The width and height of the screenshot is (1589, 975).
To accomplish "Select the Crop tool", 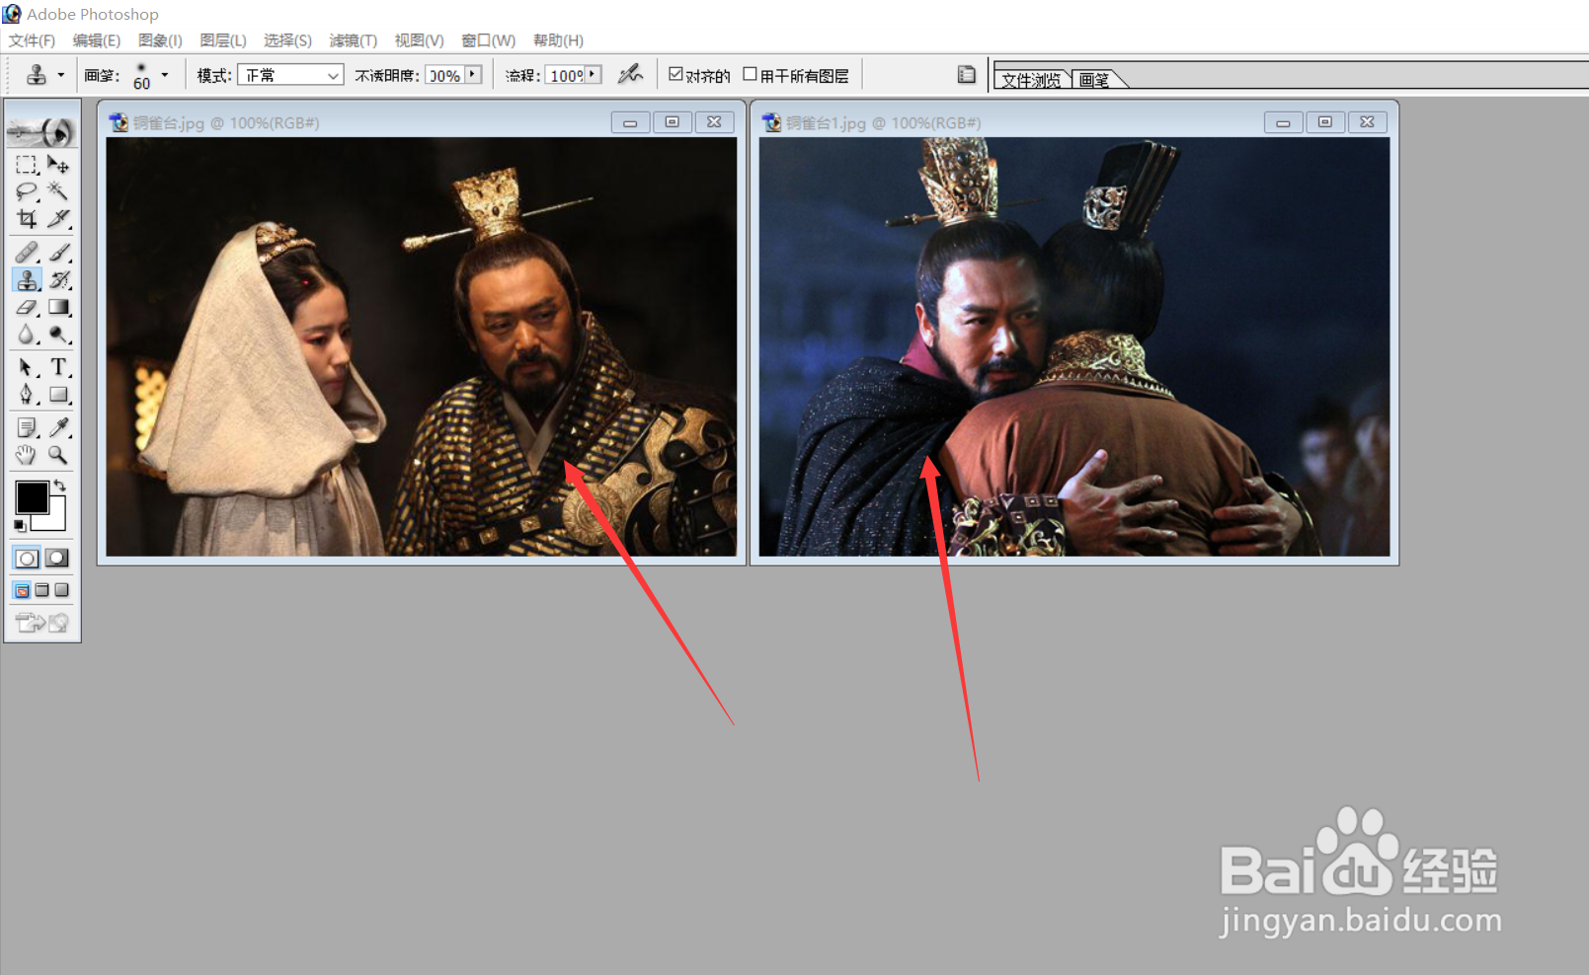I will coord(27,218).
